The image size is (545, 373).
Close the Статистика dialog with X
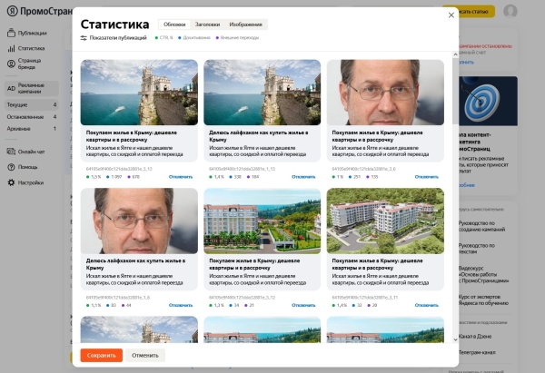[451, 15]
